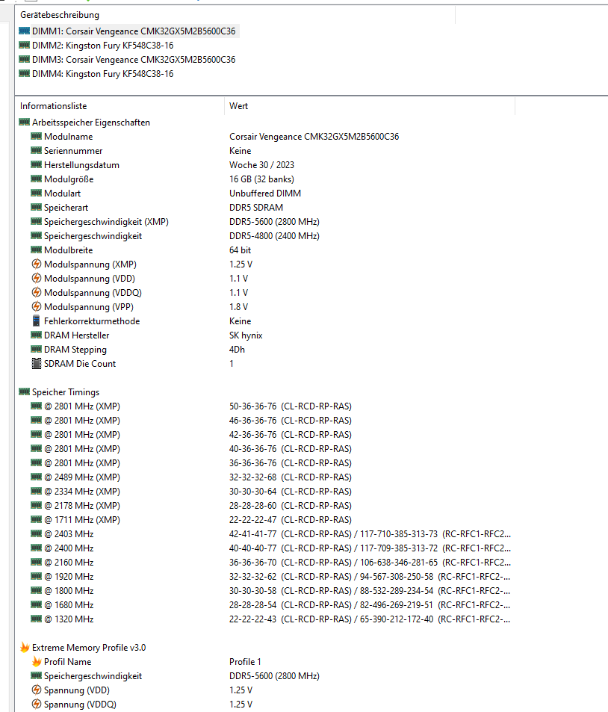Click the memory icon beside DRAM Hersteller
608x712 pixels.
point(37,335)
